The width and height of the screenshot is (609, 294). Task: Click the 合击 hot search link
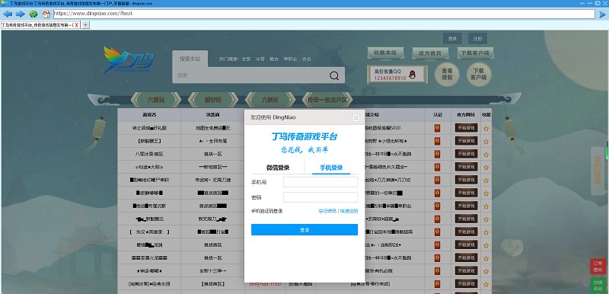pos(307,59)
